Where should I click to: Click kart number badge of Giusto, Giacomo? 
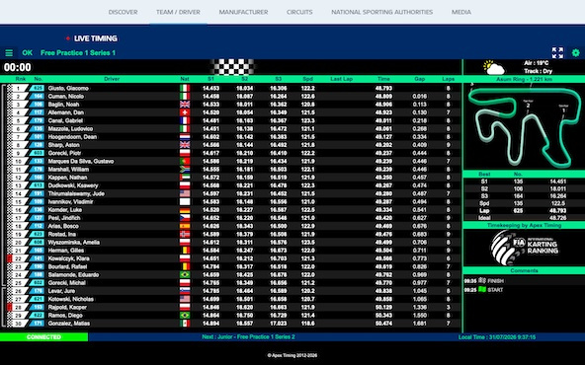tap(37, 88)
